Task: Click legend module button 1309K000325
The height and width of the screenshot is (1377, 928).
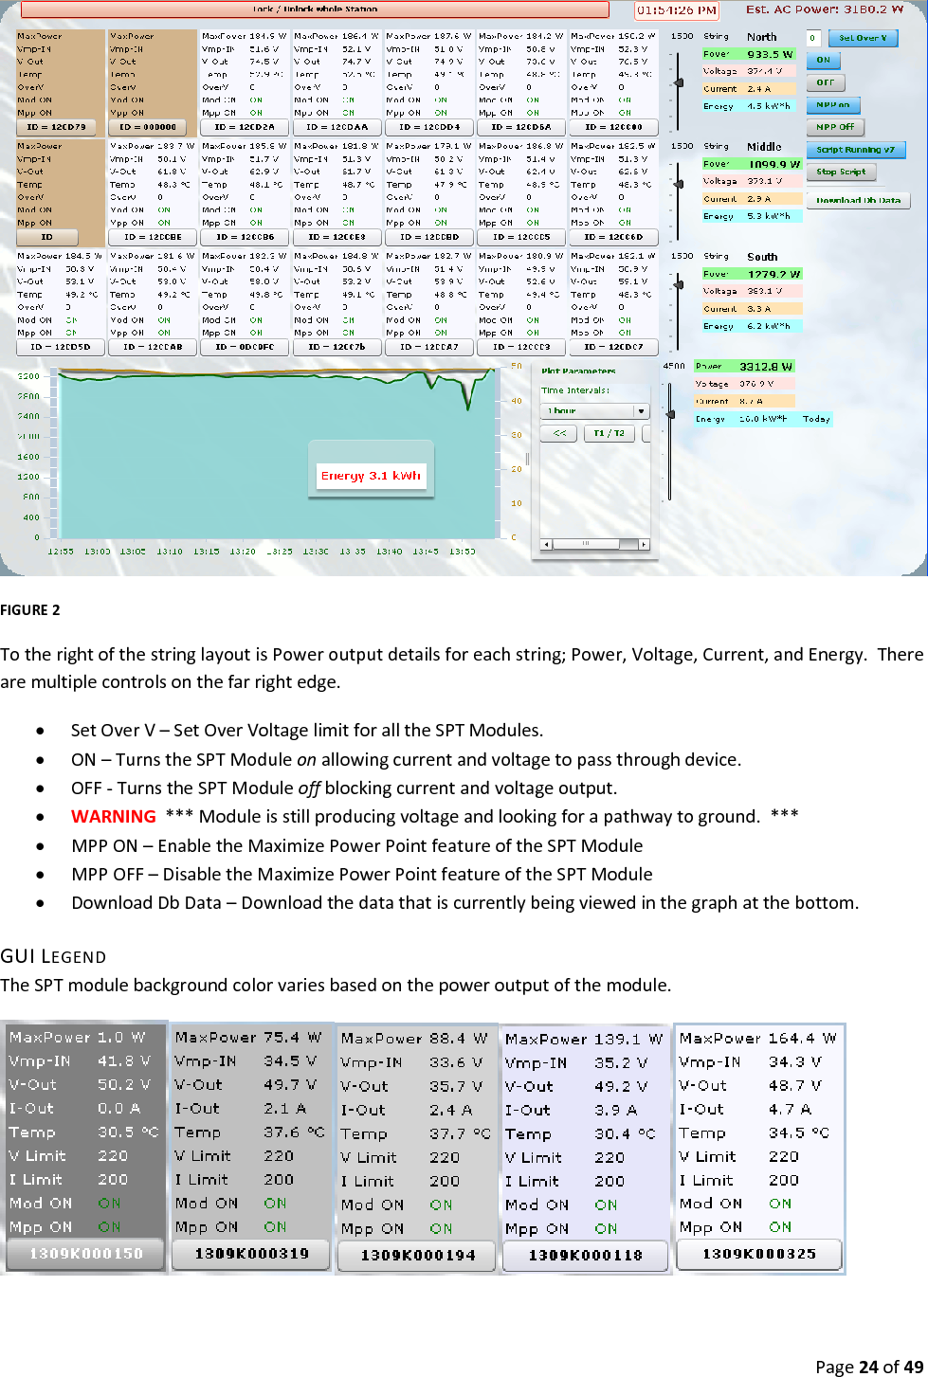Action: tap(759, 1254)
